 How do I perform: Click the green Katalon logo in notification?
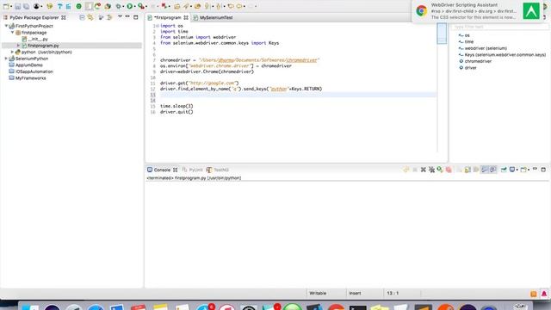pyautogui.click(x=531, y=11)
